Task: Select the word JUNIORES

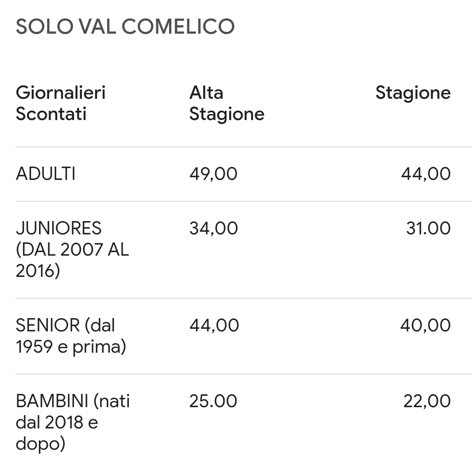Action: click(59, 229)
